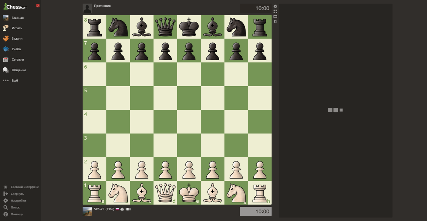
Task: Select the white bishop on c1
Action: 142,193
